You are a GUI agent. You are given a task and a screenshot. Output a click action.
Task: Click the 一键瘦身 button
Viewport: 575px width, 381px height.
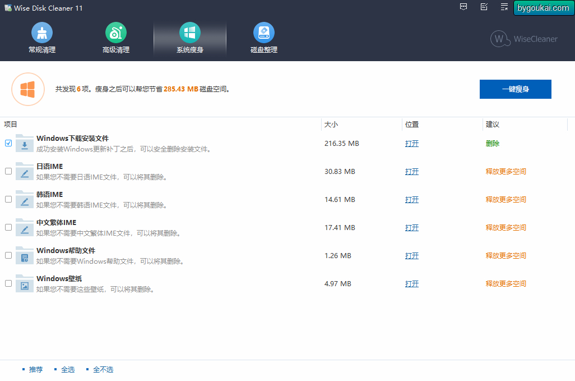(515, 89)
